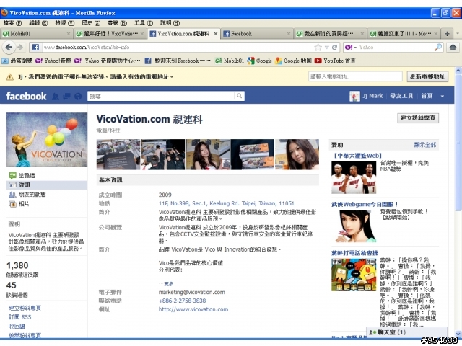Viewport: 462px width, 346px height.
Task: Click the Facebook search magnifier button
Action: click(x=239, y=96)
